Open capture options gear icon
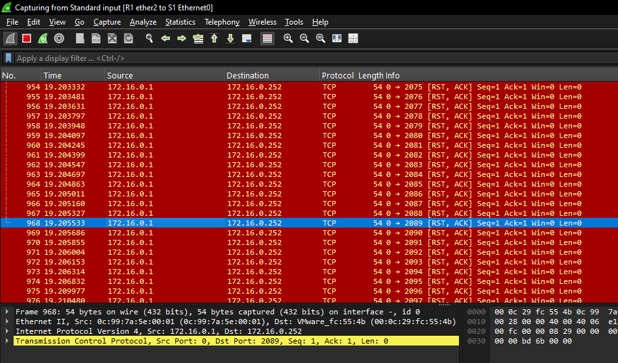618x363 pixels. [59, 39]
